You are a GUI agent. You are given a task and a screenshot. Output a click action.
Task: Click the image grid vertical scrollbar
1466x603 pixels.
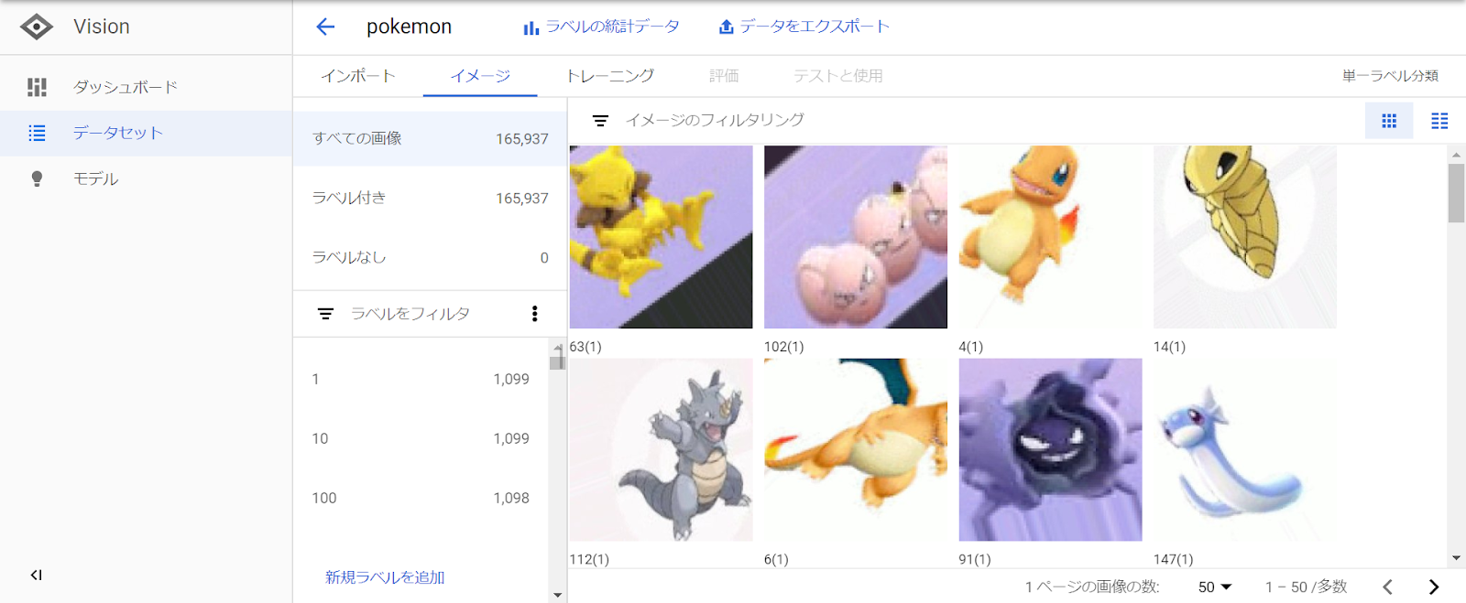click(1456, 356)
